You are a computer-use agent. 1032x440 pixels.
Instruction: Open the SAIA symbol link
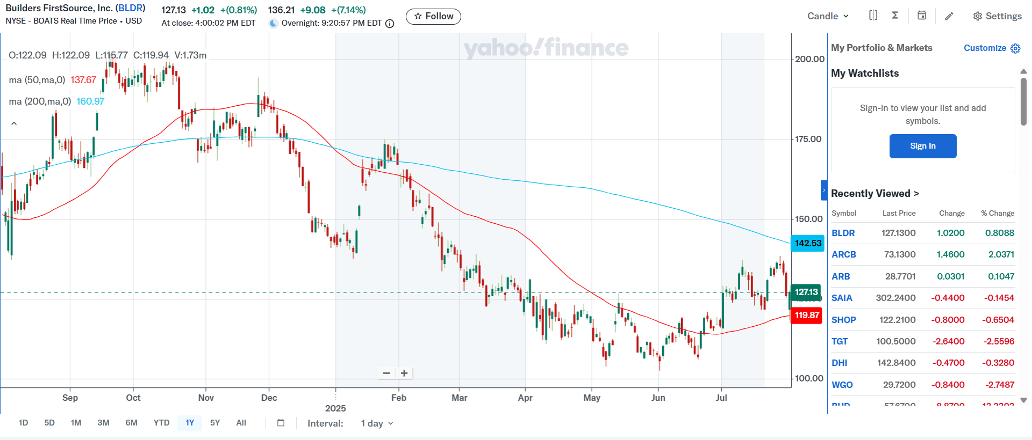coord(842,298)
